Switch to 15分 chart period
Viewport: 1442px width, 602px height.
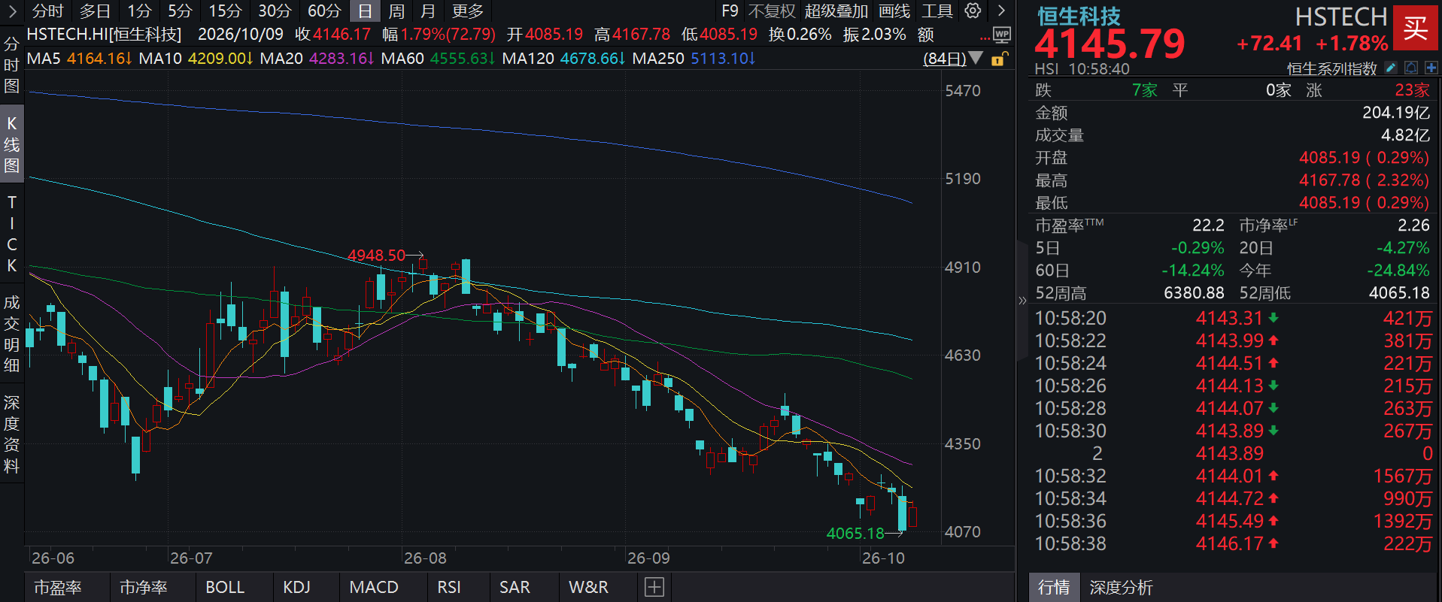(225, 11)
